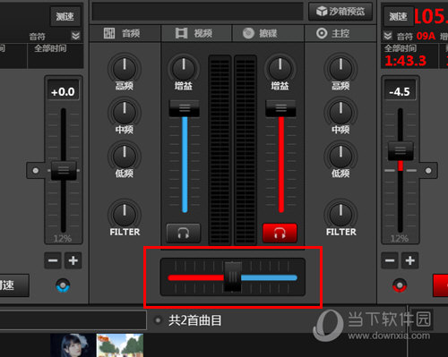
Task: Click left deck pitch minus button
Action: pos(53,260)
